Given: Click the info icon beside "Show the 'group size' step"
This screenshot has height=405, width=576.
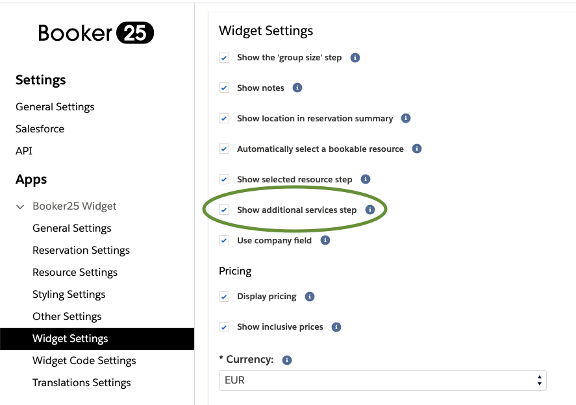Looking at the screenshot, I should tap(355, 58).
